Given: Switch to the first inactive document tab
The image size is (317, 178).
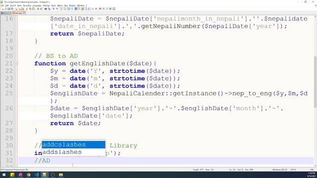Looking at the screenshot, I should point(6,13).
